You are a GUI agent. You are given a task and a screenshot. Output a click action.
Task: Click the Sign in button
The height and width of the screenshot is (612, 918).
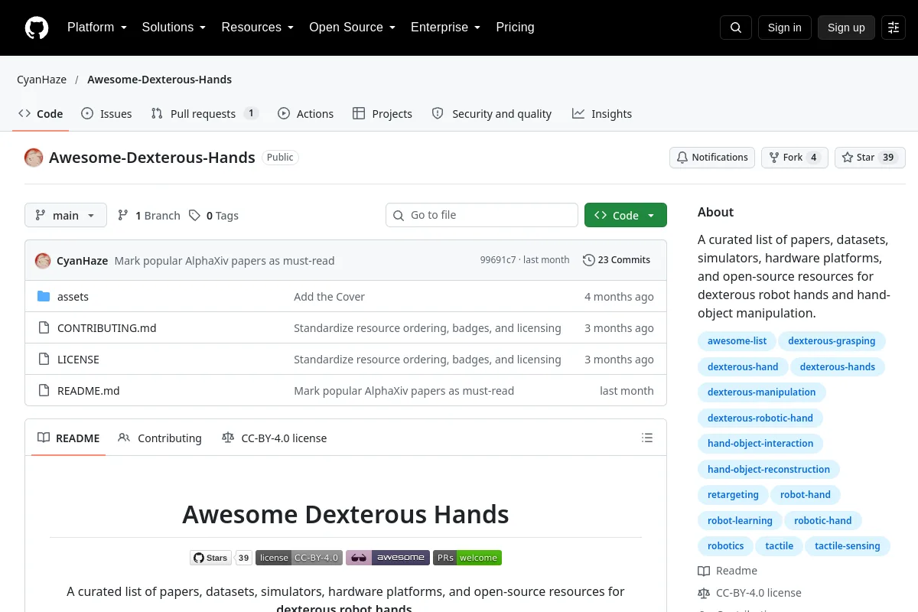pyautogui.click(x=784, y=28)
